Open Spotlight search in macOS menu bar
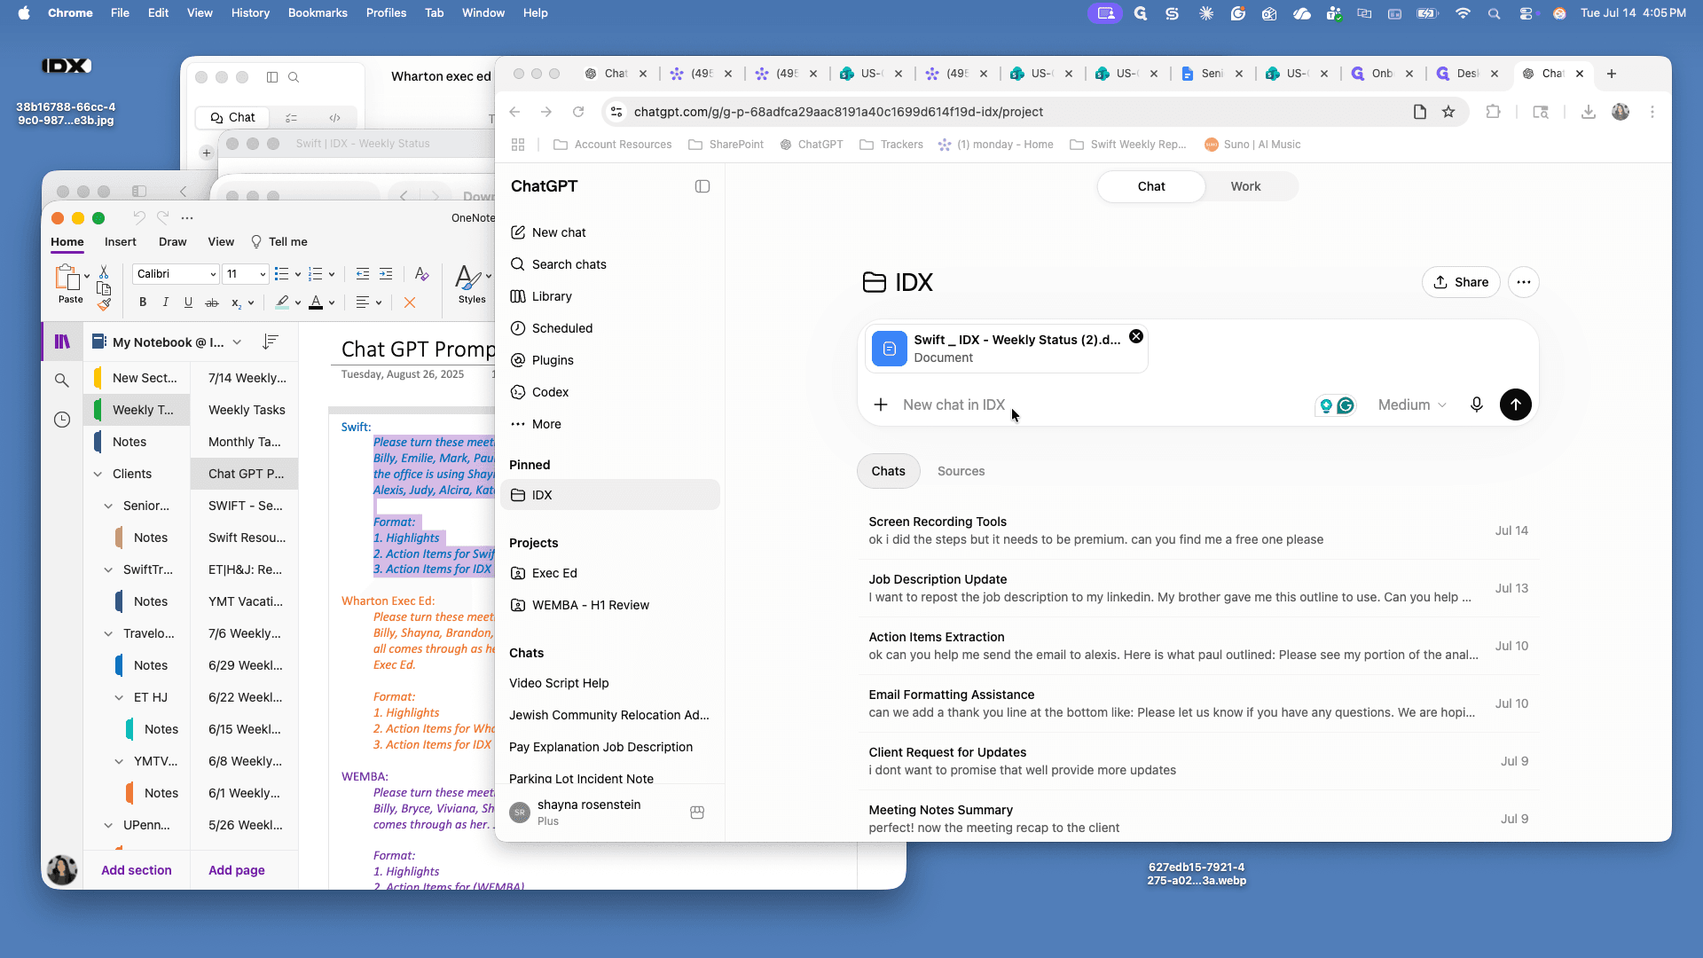The image size is (1703, 958). (x=1495, y=13)
